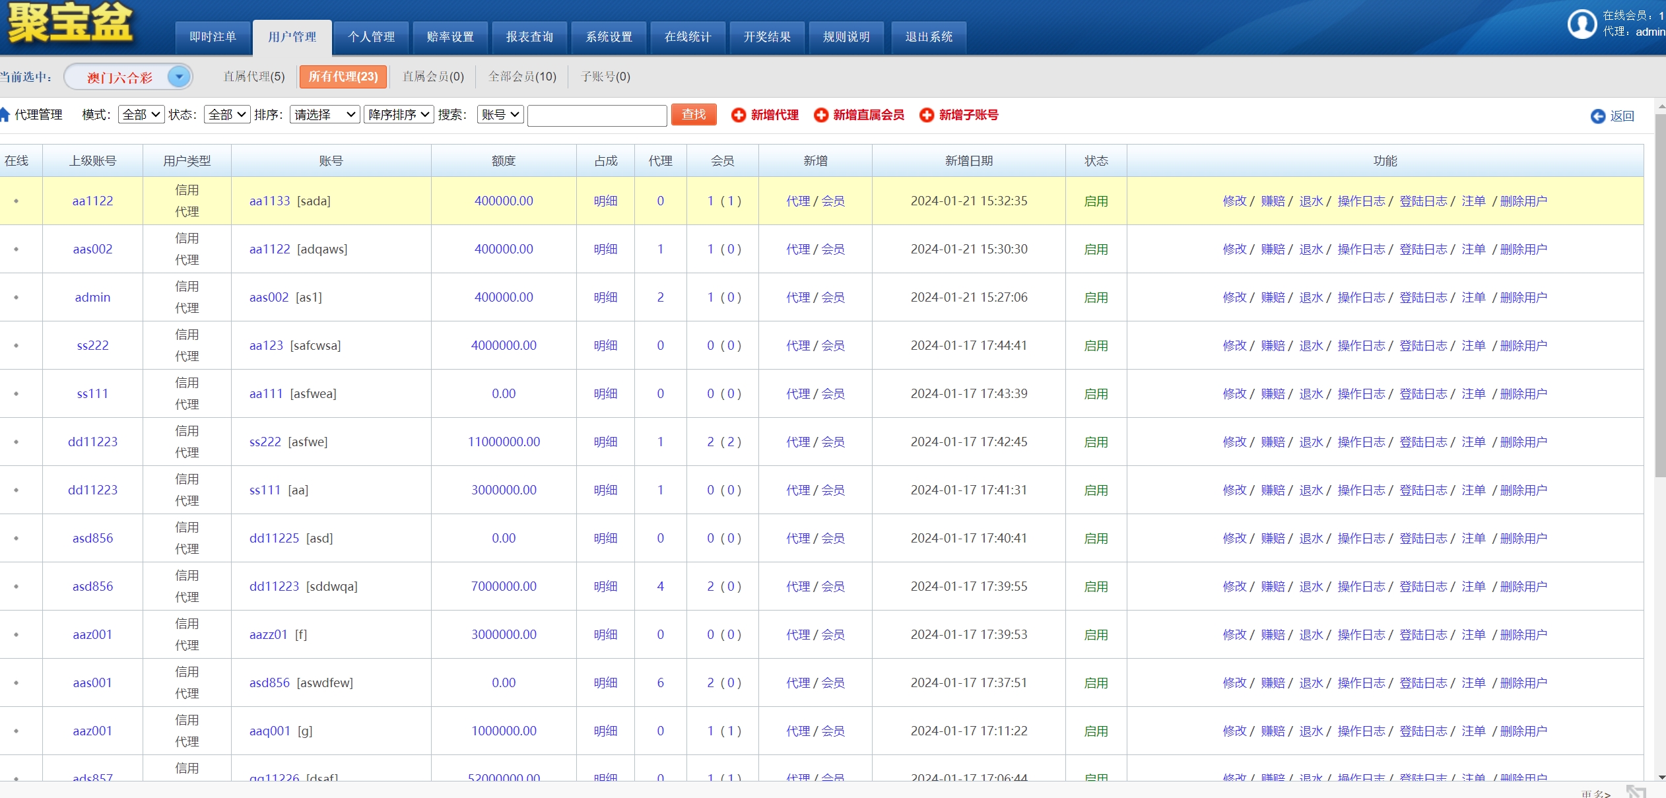Open the 模式 全部 dropdown
The image size is (1666, 798).
pos(141,114)
